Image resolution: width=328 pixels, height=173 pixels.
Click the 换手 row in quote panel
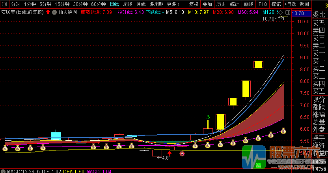pyautogui.click(x=319, y=138)
